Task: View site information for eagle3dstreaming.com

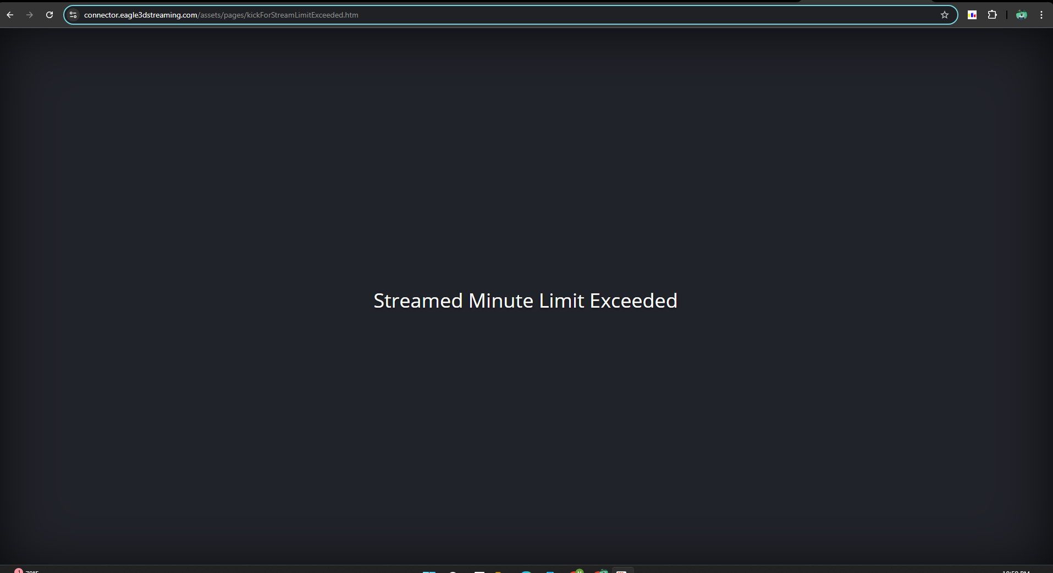Action: click(x=73, y=15)
